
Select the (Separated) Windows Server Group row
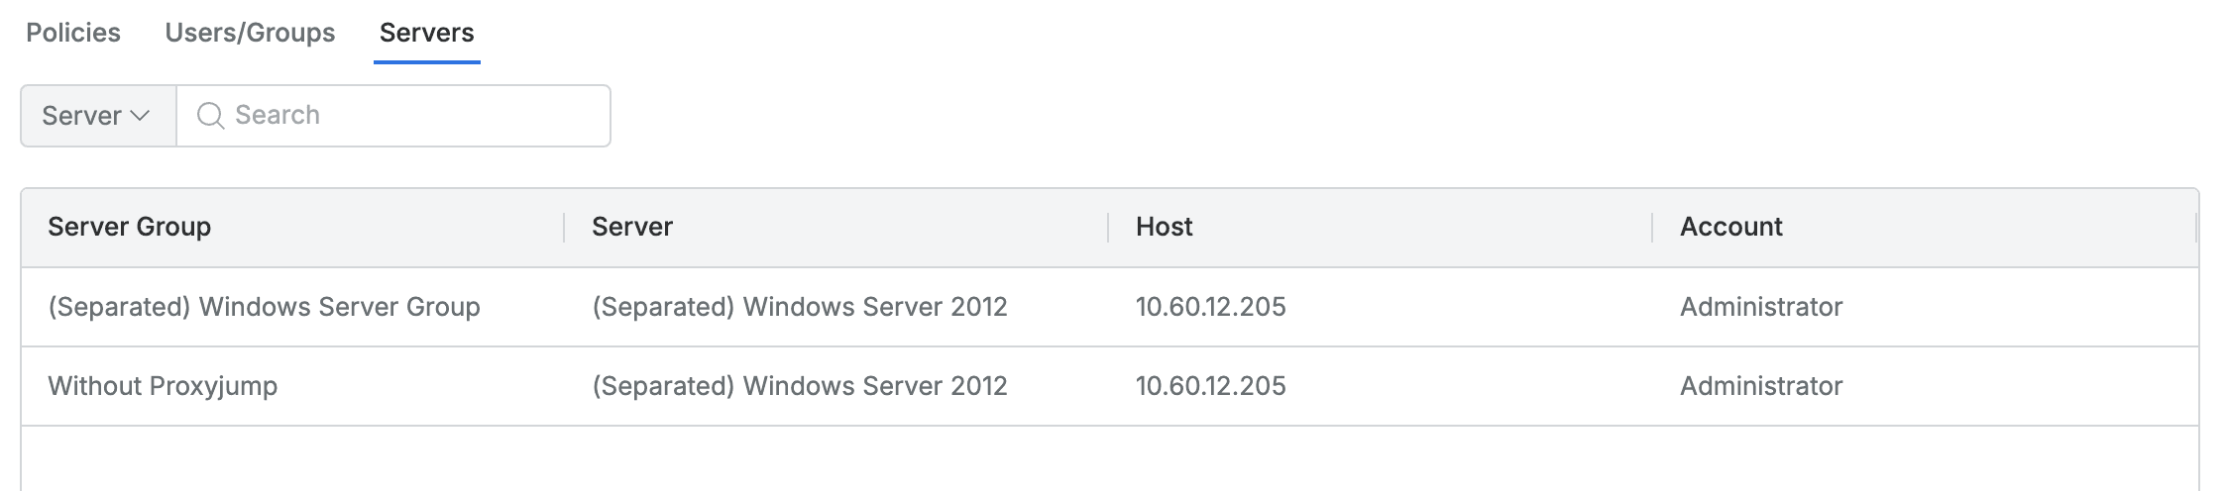click(264, 307)
